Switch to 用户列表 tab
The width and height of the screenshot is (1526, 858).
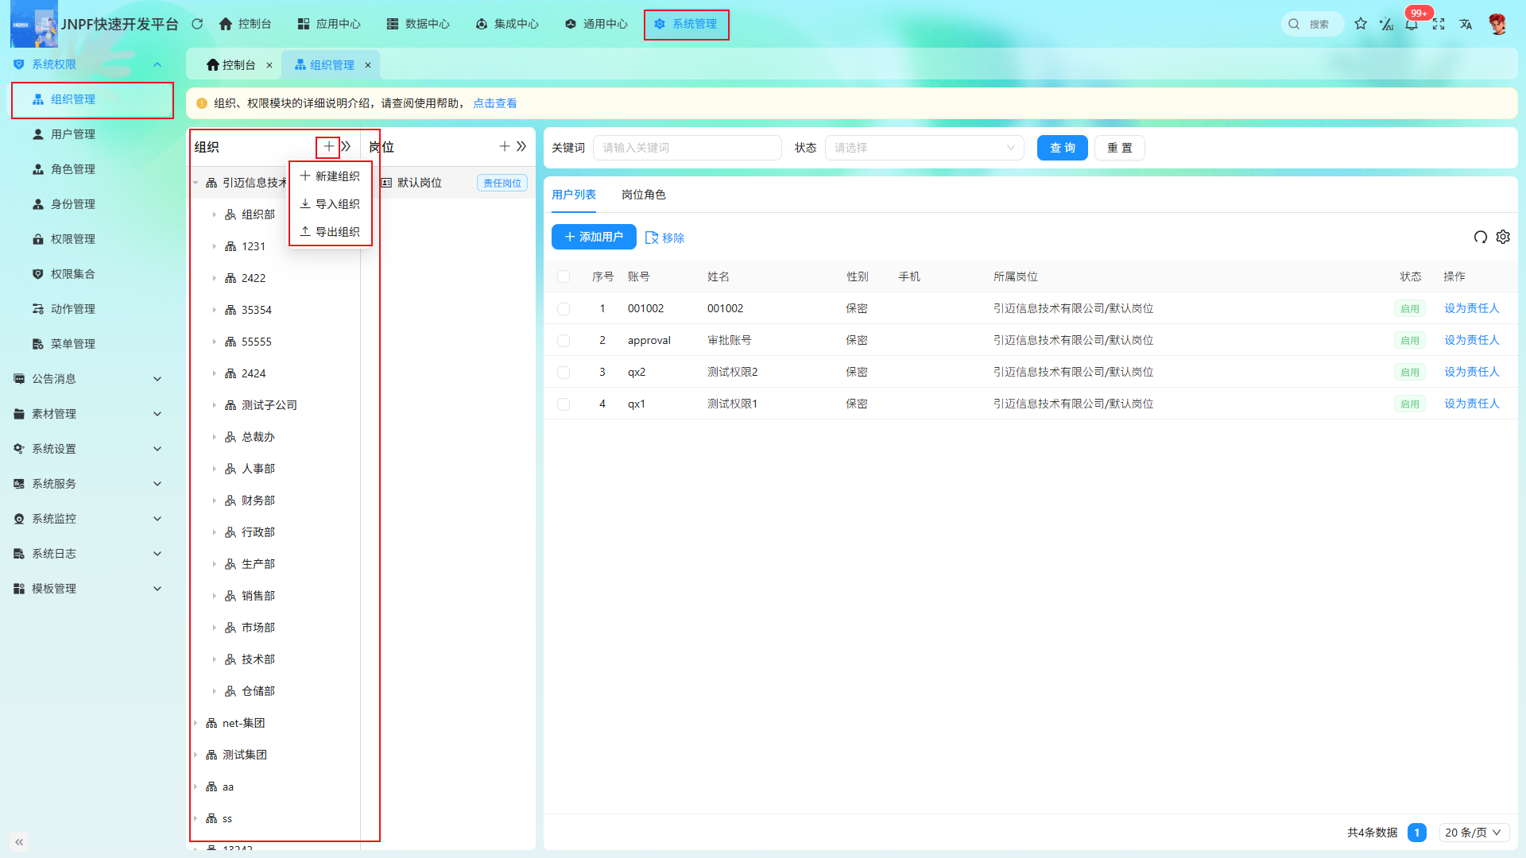(x=574, y=195)
